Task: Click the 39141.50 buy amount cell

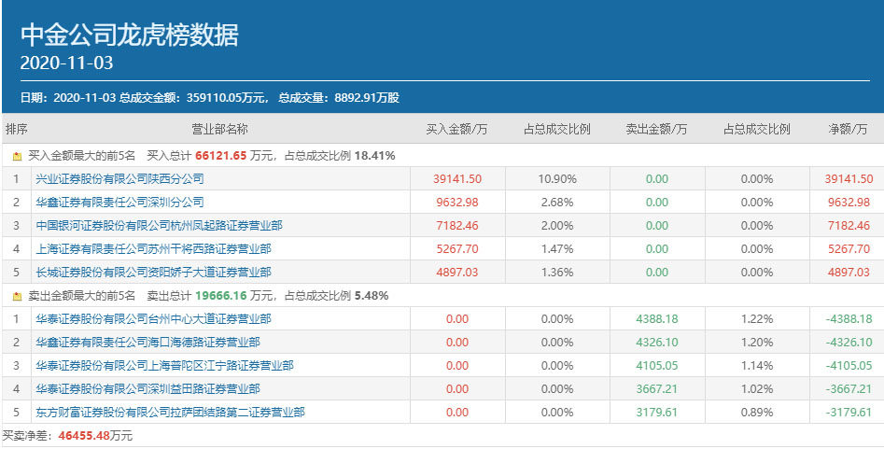Action: point(457,178)
